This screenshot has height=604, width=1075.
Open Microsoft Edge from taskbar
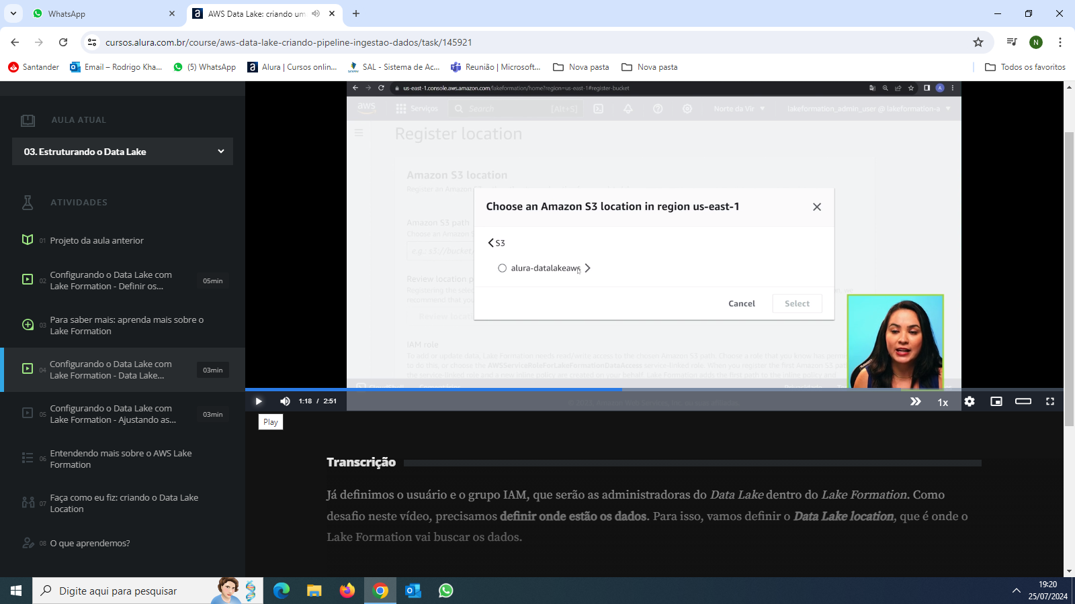point(282,591)
